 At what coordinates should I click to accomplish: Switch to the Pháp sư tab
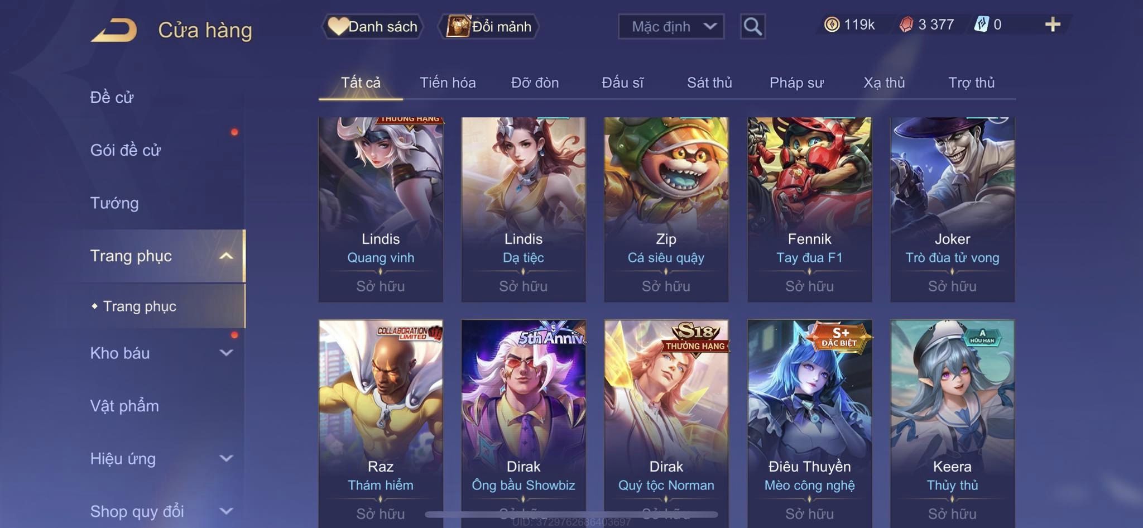point(796,83)
